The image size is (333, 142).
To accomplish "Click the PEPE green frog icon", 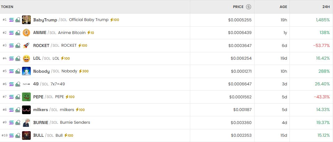I will coord(26,97).
